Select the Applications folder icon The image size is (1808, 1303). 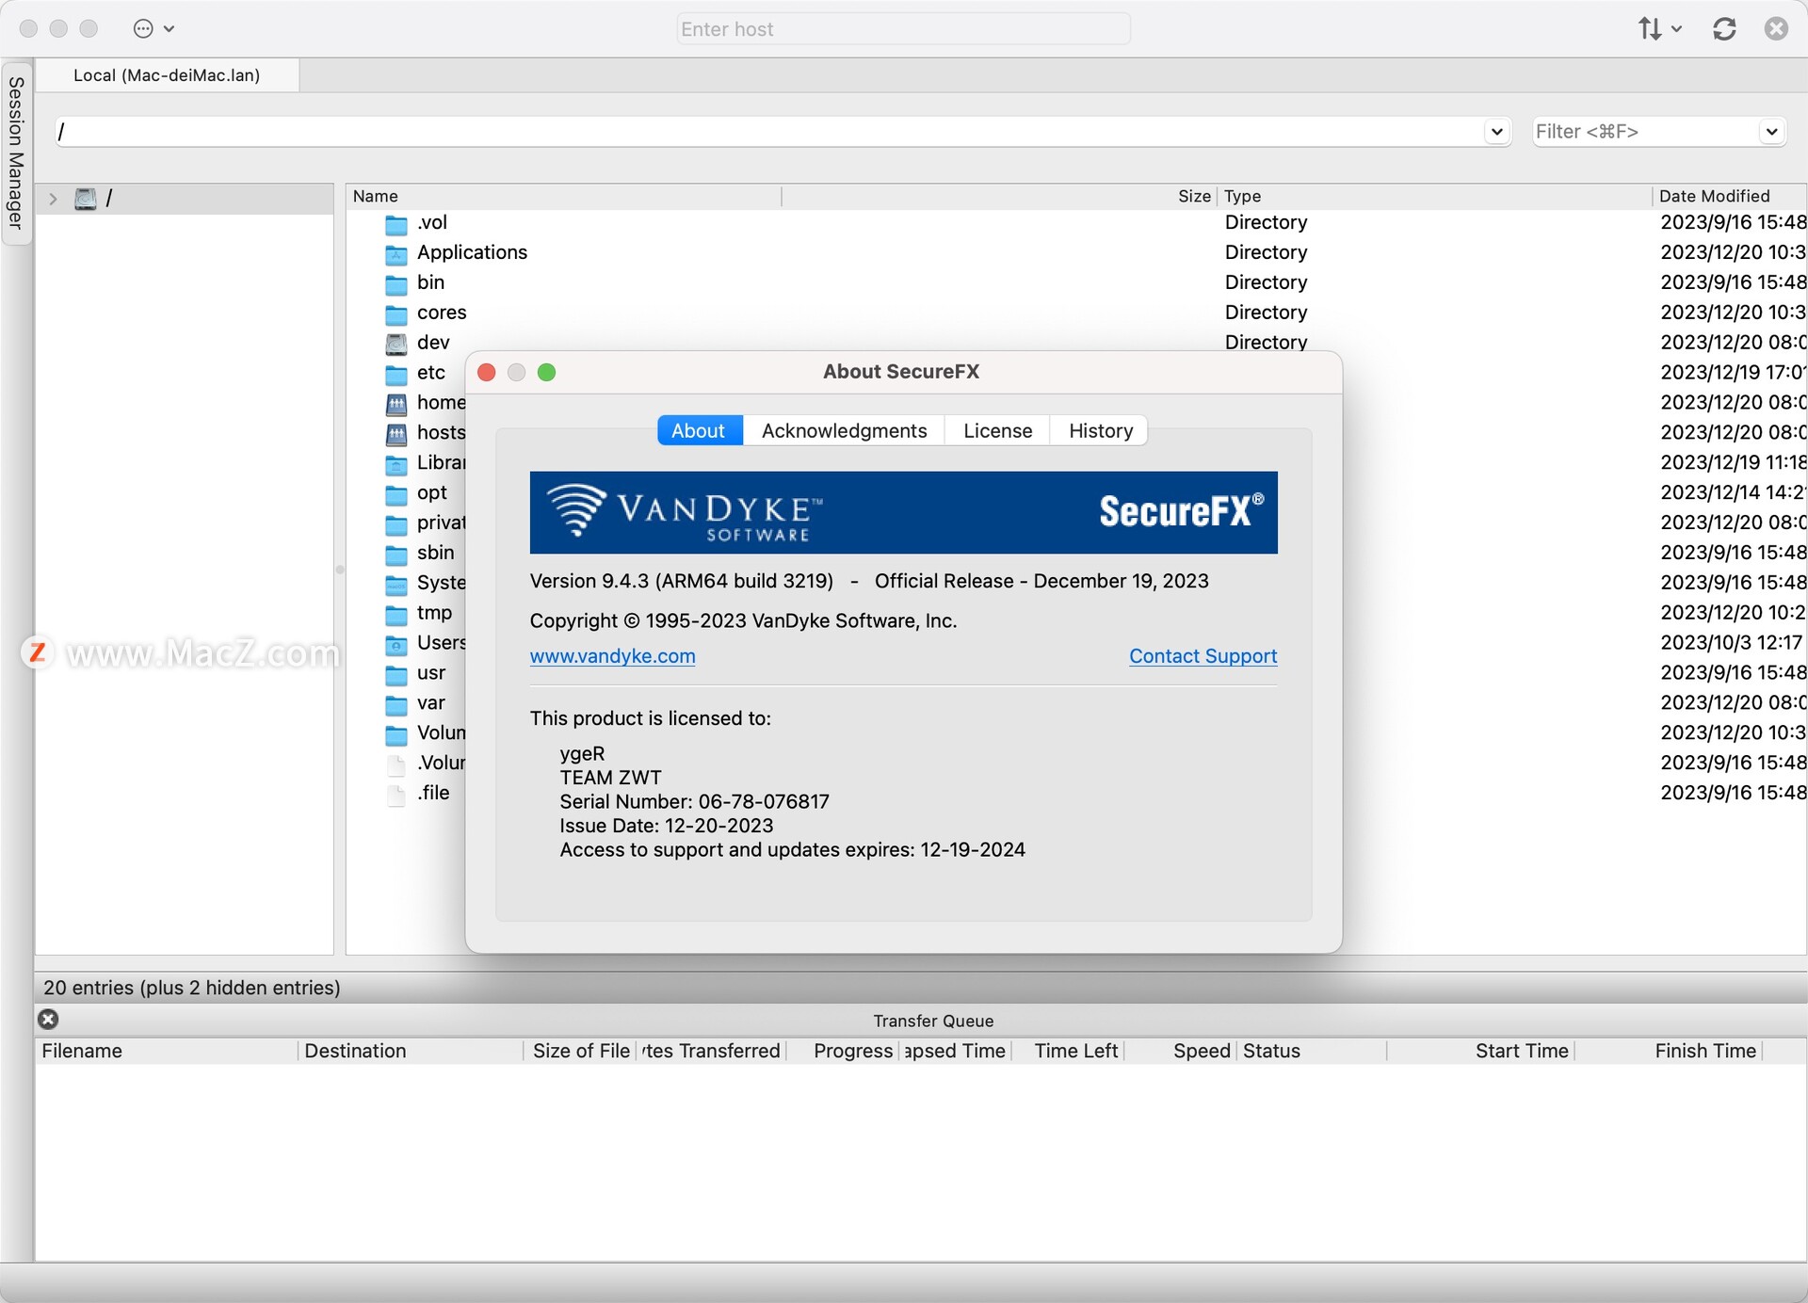click(x=396, y=254)
